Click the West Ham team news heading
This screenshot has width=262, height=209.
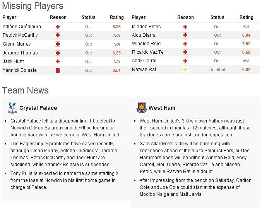click(x=162, y=108)
